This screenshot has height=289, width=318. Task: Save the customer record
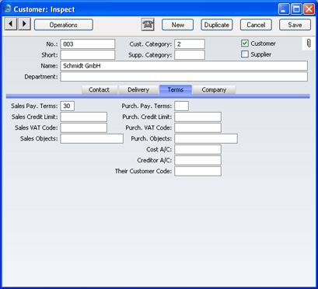click(295, 25)
